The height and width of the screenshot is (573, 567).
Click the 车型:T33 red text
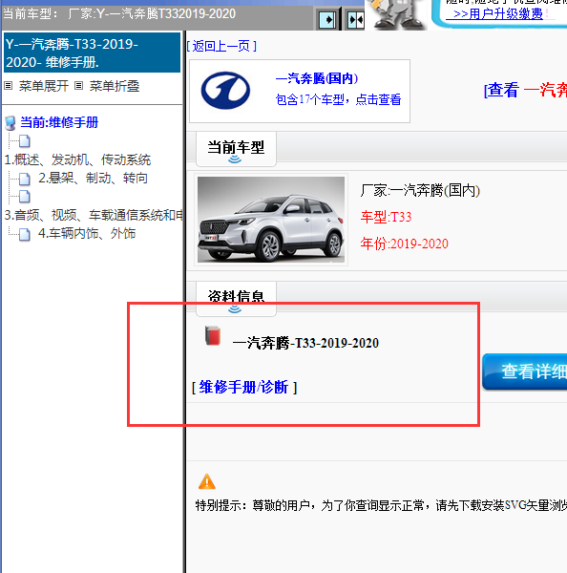(x=386, y=217)
